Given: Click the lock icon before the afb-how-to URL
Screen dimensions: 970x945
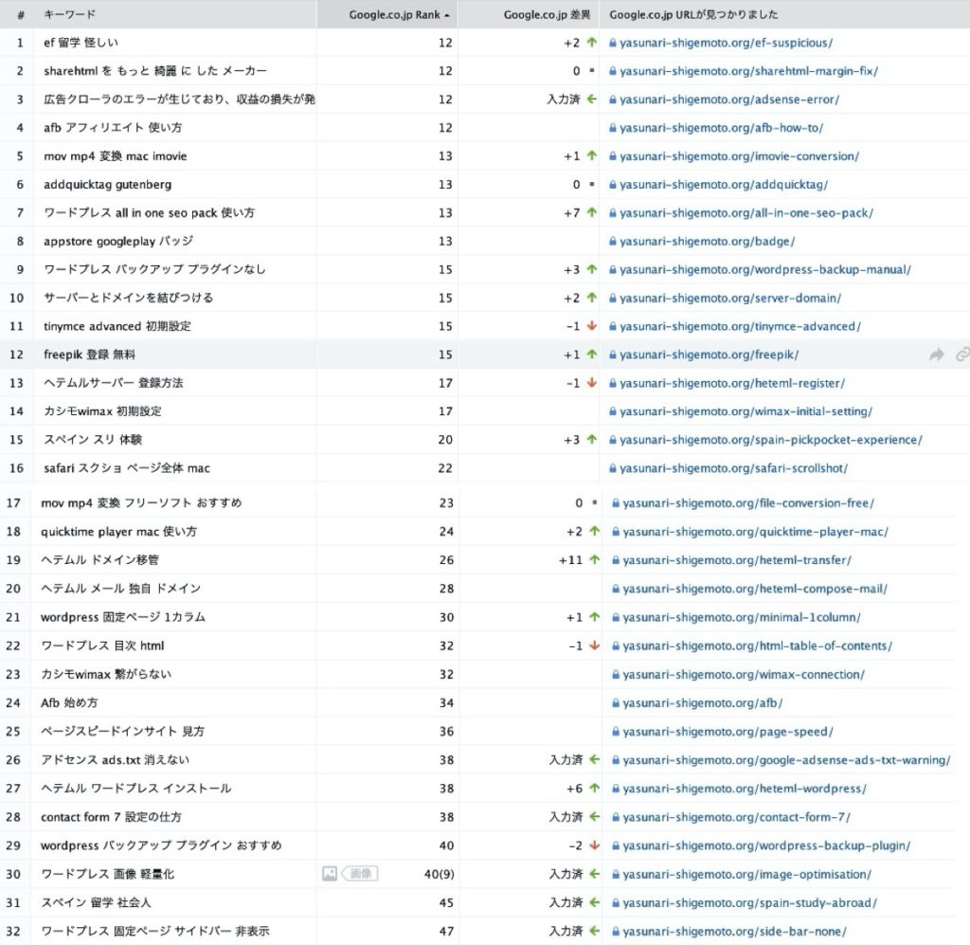Looking at the screenshot, I should 613,128.
